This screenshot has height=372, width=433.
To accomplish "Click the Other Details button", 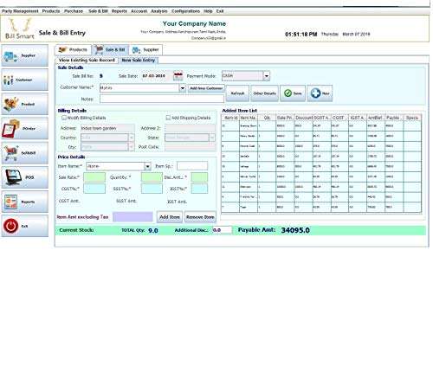I will pyautogui.click(x=264, y=93).
